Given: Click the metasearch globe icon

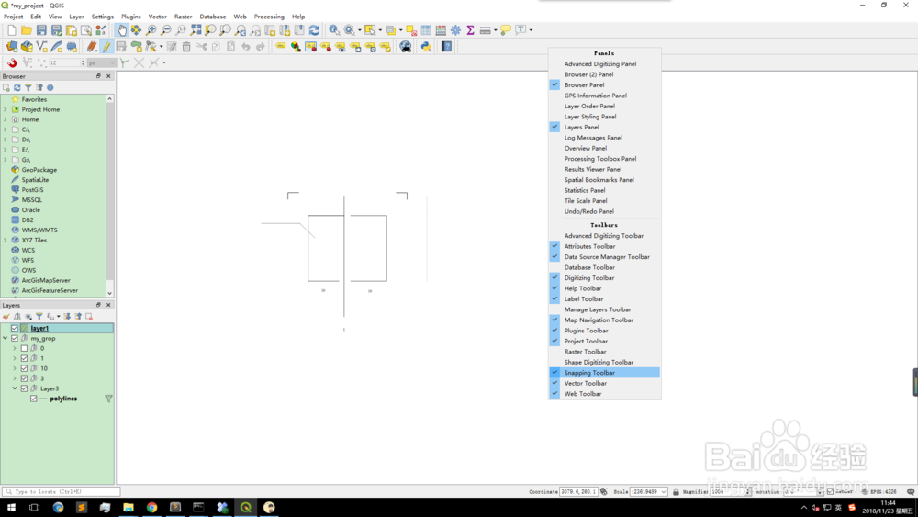Looking at the screenshot, I should click(405, 46).
